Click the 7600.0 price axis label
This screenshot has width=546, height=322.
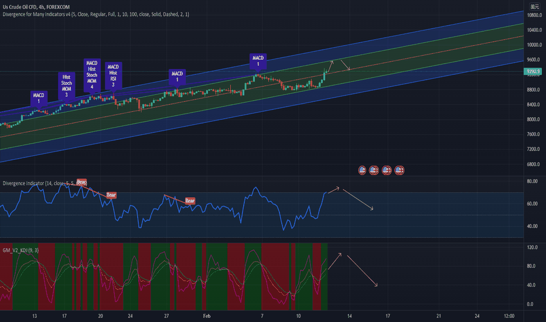point(534,134)
